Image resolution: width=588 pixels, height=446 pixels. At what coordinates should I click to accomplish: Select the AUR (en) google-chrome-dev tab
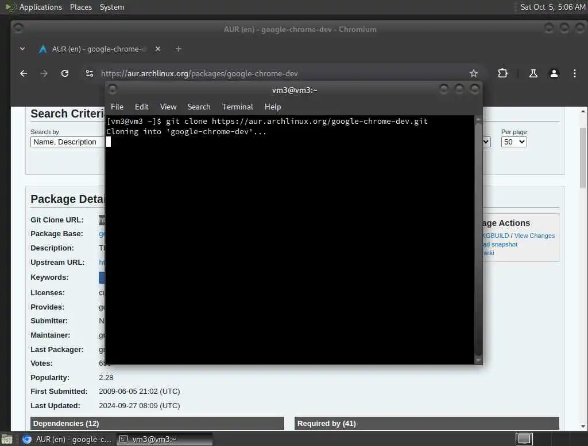tap(100, 49)
